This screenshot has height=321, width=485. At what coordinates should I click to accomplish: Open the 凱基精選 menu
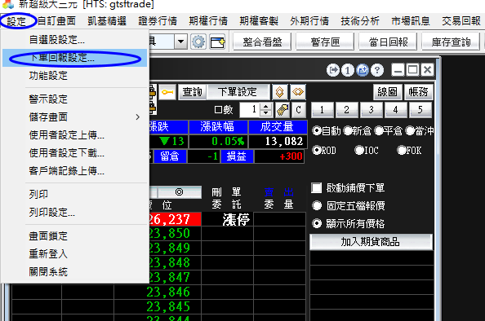[x=107, y=21]
